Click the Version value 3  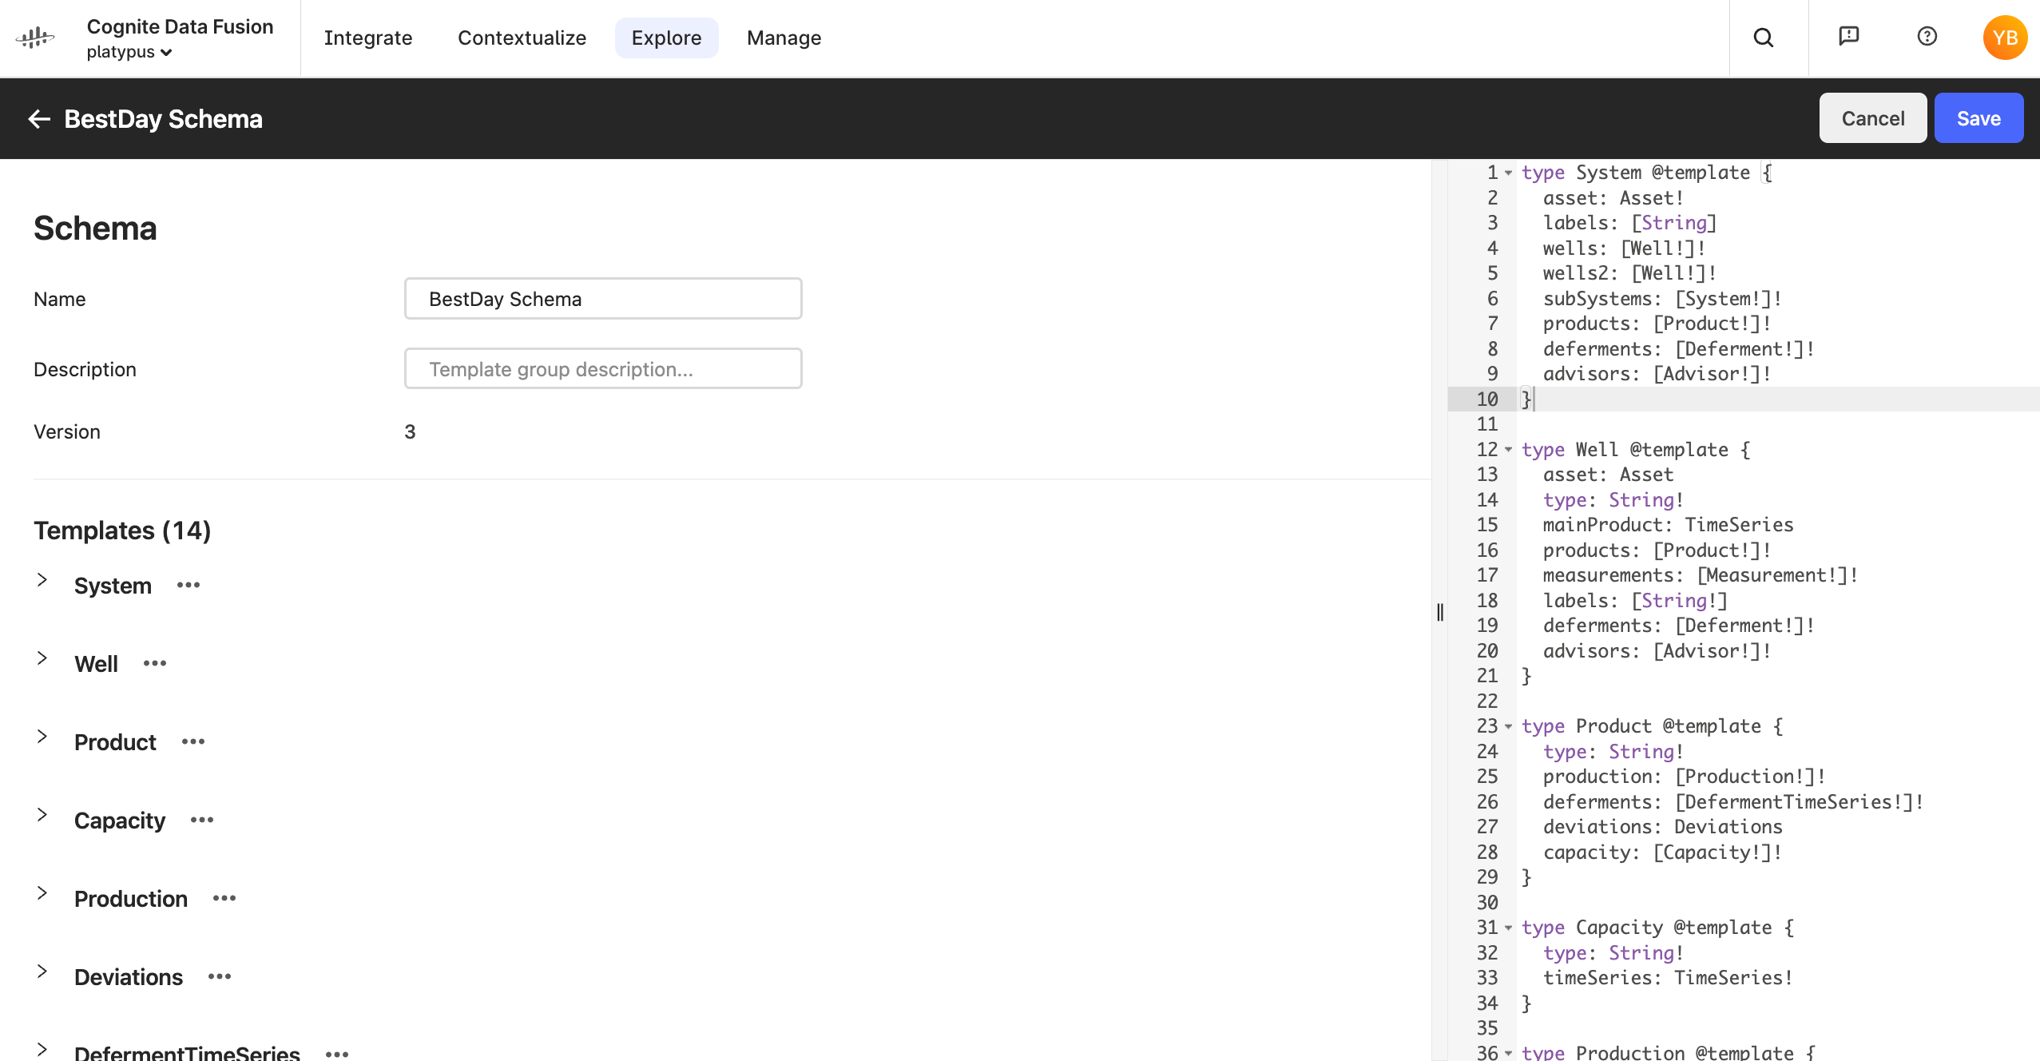point(410,432)
